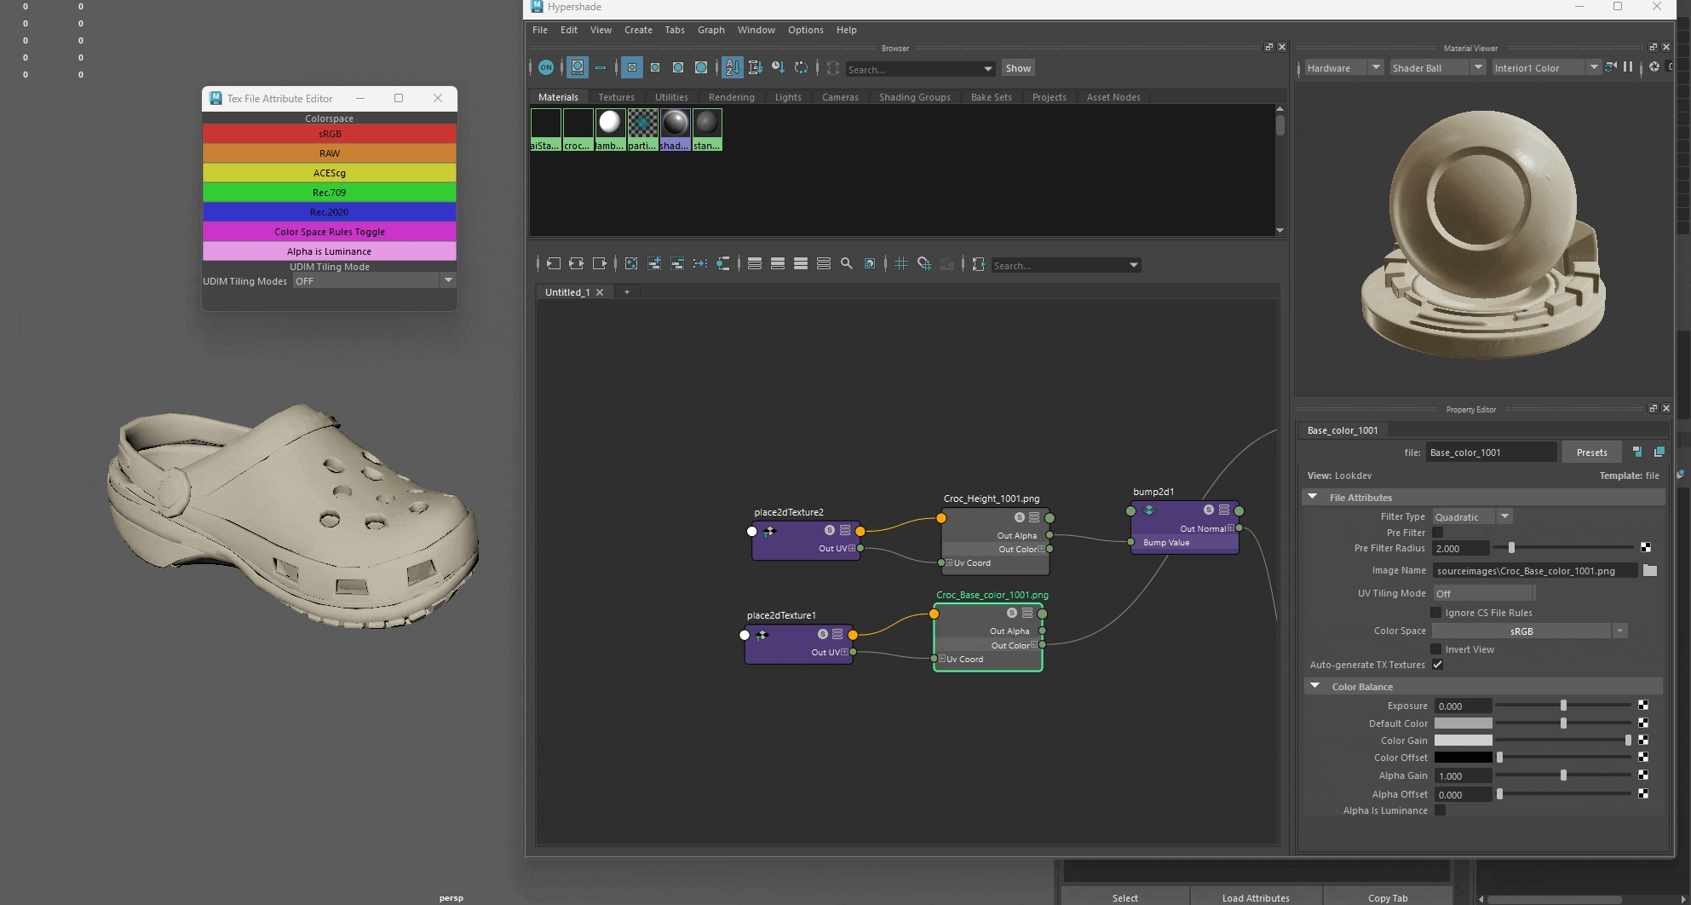
Task: Open the UV Tiling Mode dropdown
Action: click(x=1483, y=593)
